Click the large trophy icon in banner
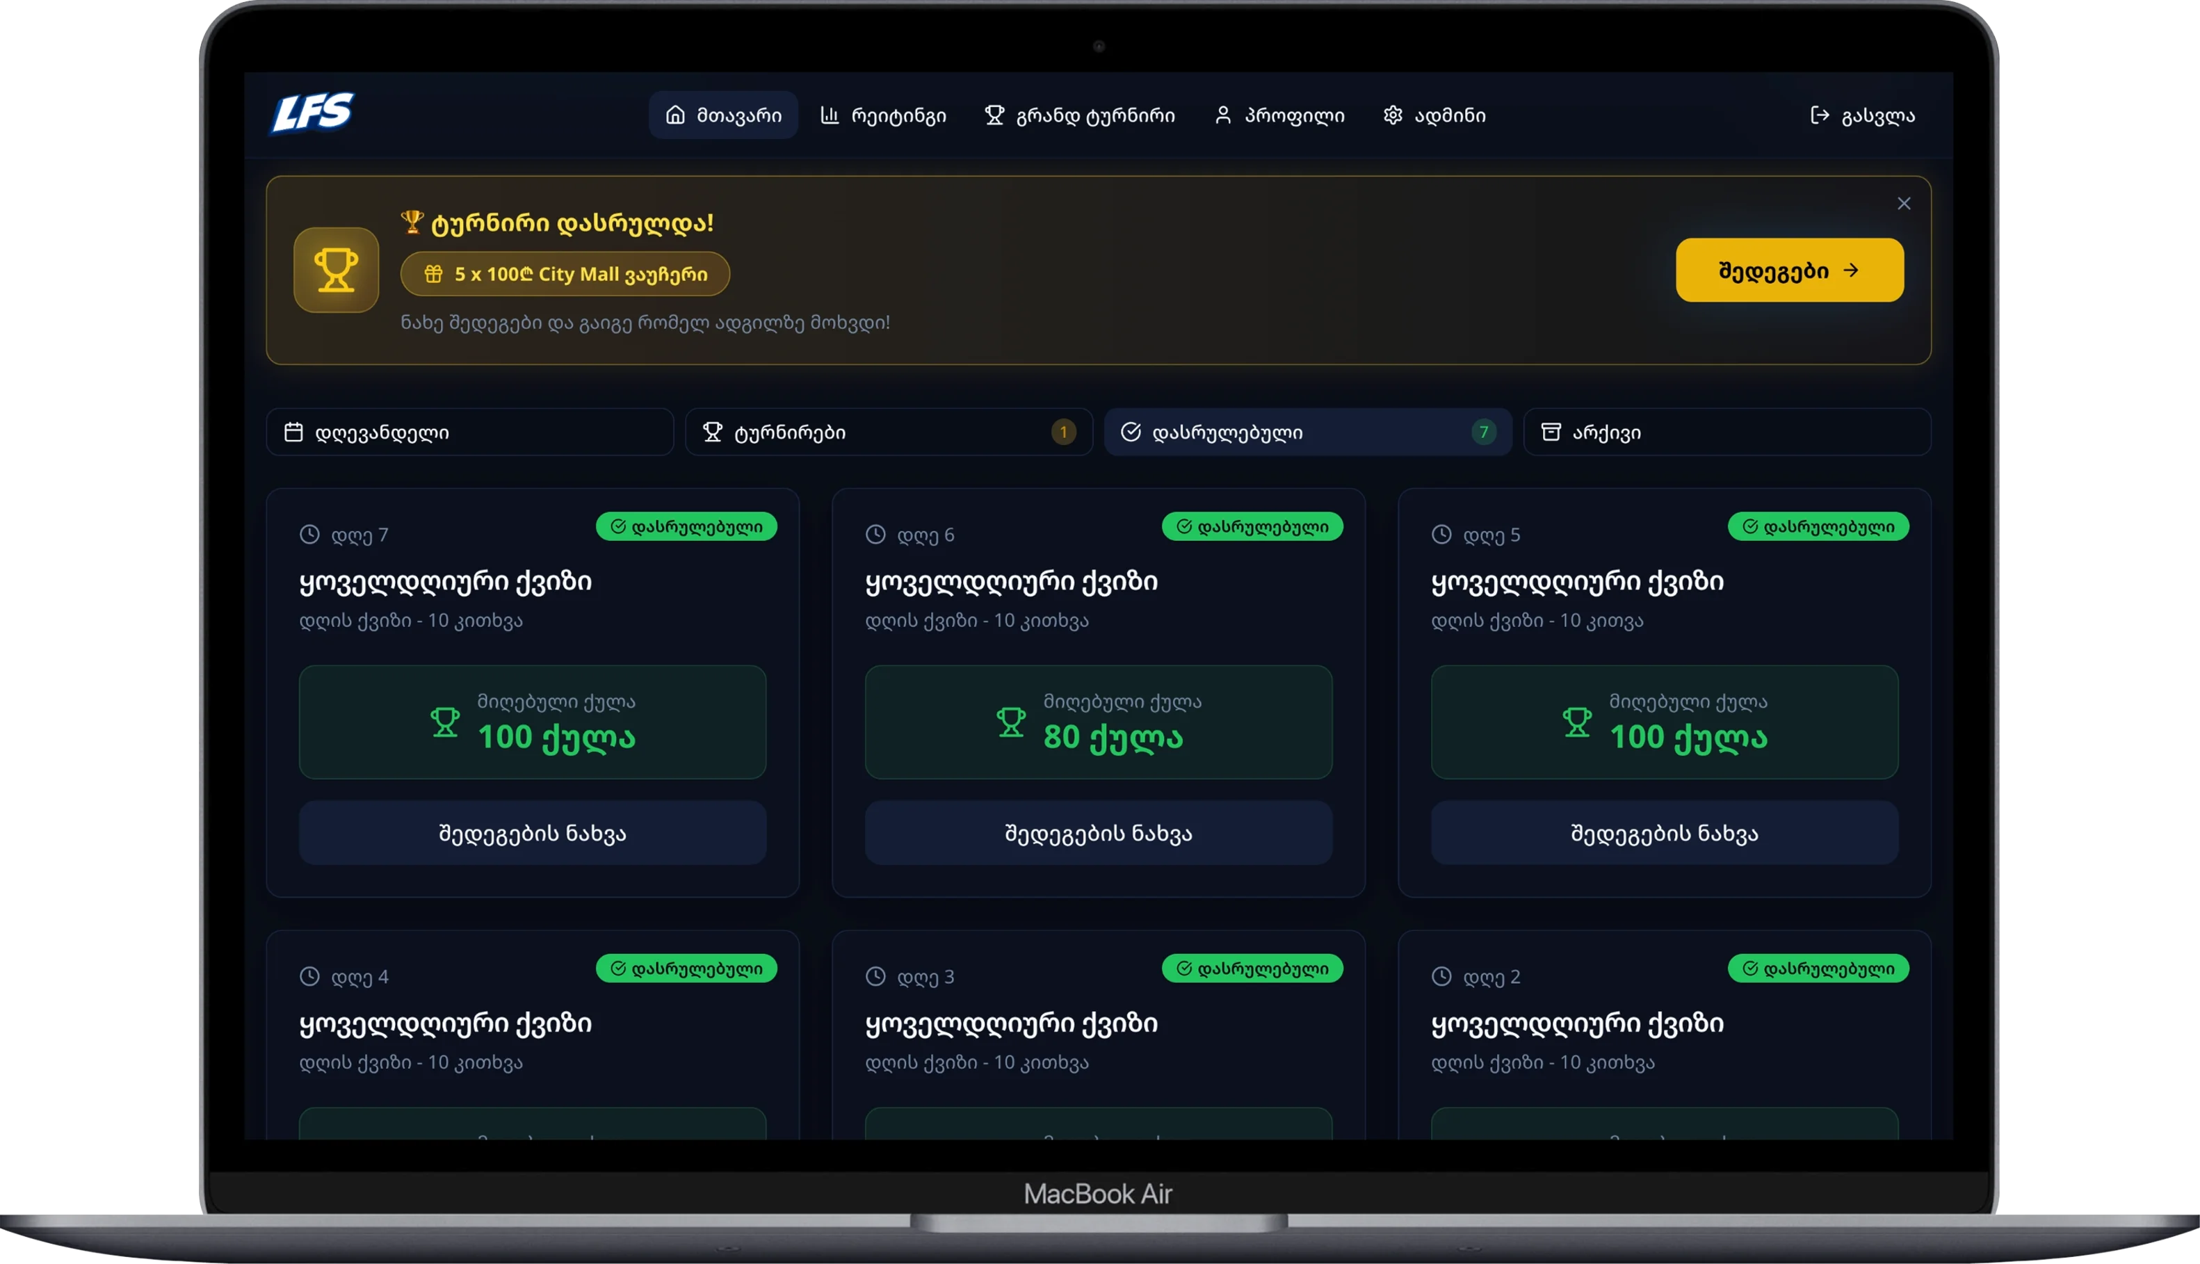 click(336, 270)
